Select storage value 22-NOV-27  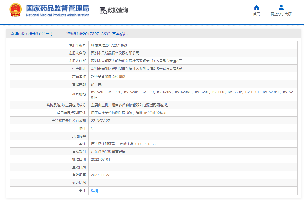pyautogui.click(x=100, y=121)
